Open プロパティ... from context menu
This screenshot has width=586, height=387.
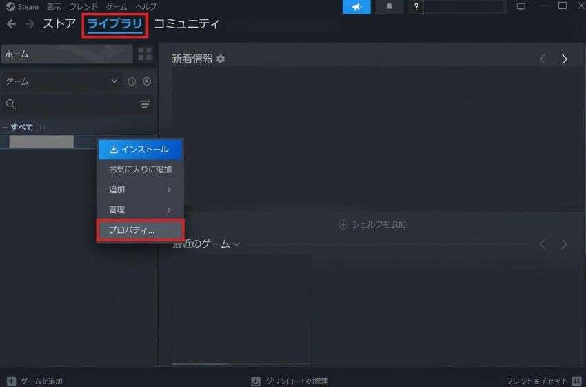pyautogui.click(x=140, y=230)
